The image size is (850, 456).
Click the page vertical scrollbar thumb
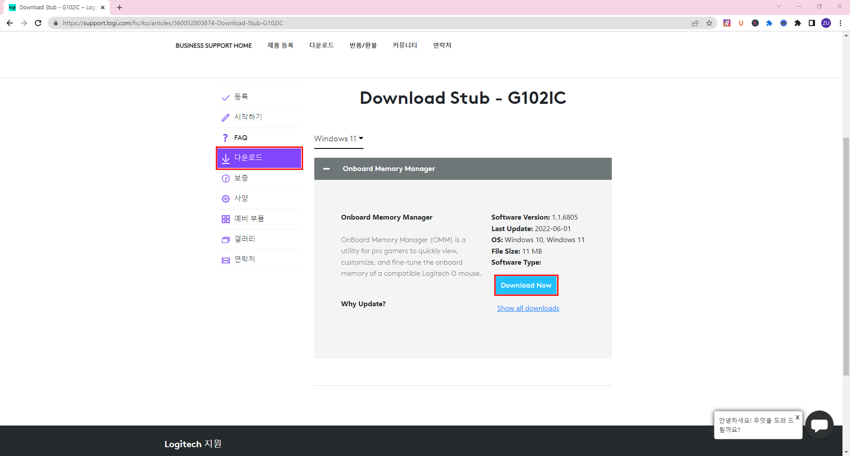(x=846, y=256)
